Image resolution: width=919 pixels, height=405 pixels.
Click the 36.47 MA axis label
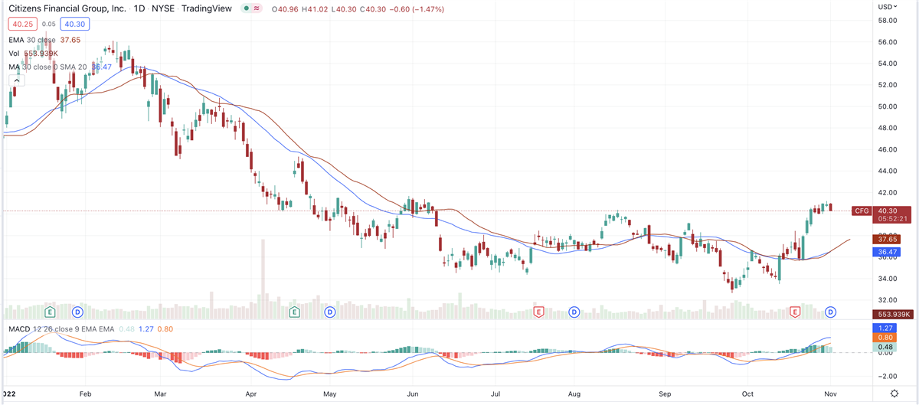click(887, 251)
